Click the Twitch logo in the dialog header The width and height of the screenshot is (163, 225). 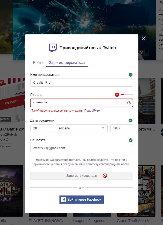click(x=53, y=48)
